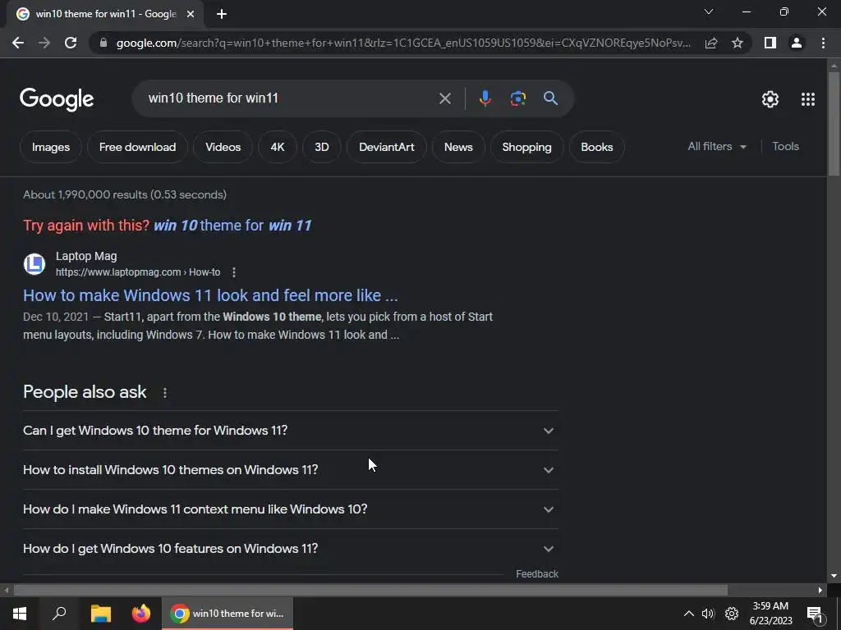Go to Google home via logo
Viewport: 841px width, 630px height.
tap(57, 99)
